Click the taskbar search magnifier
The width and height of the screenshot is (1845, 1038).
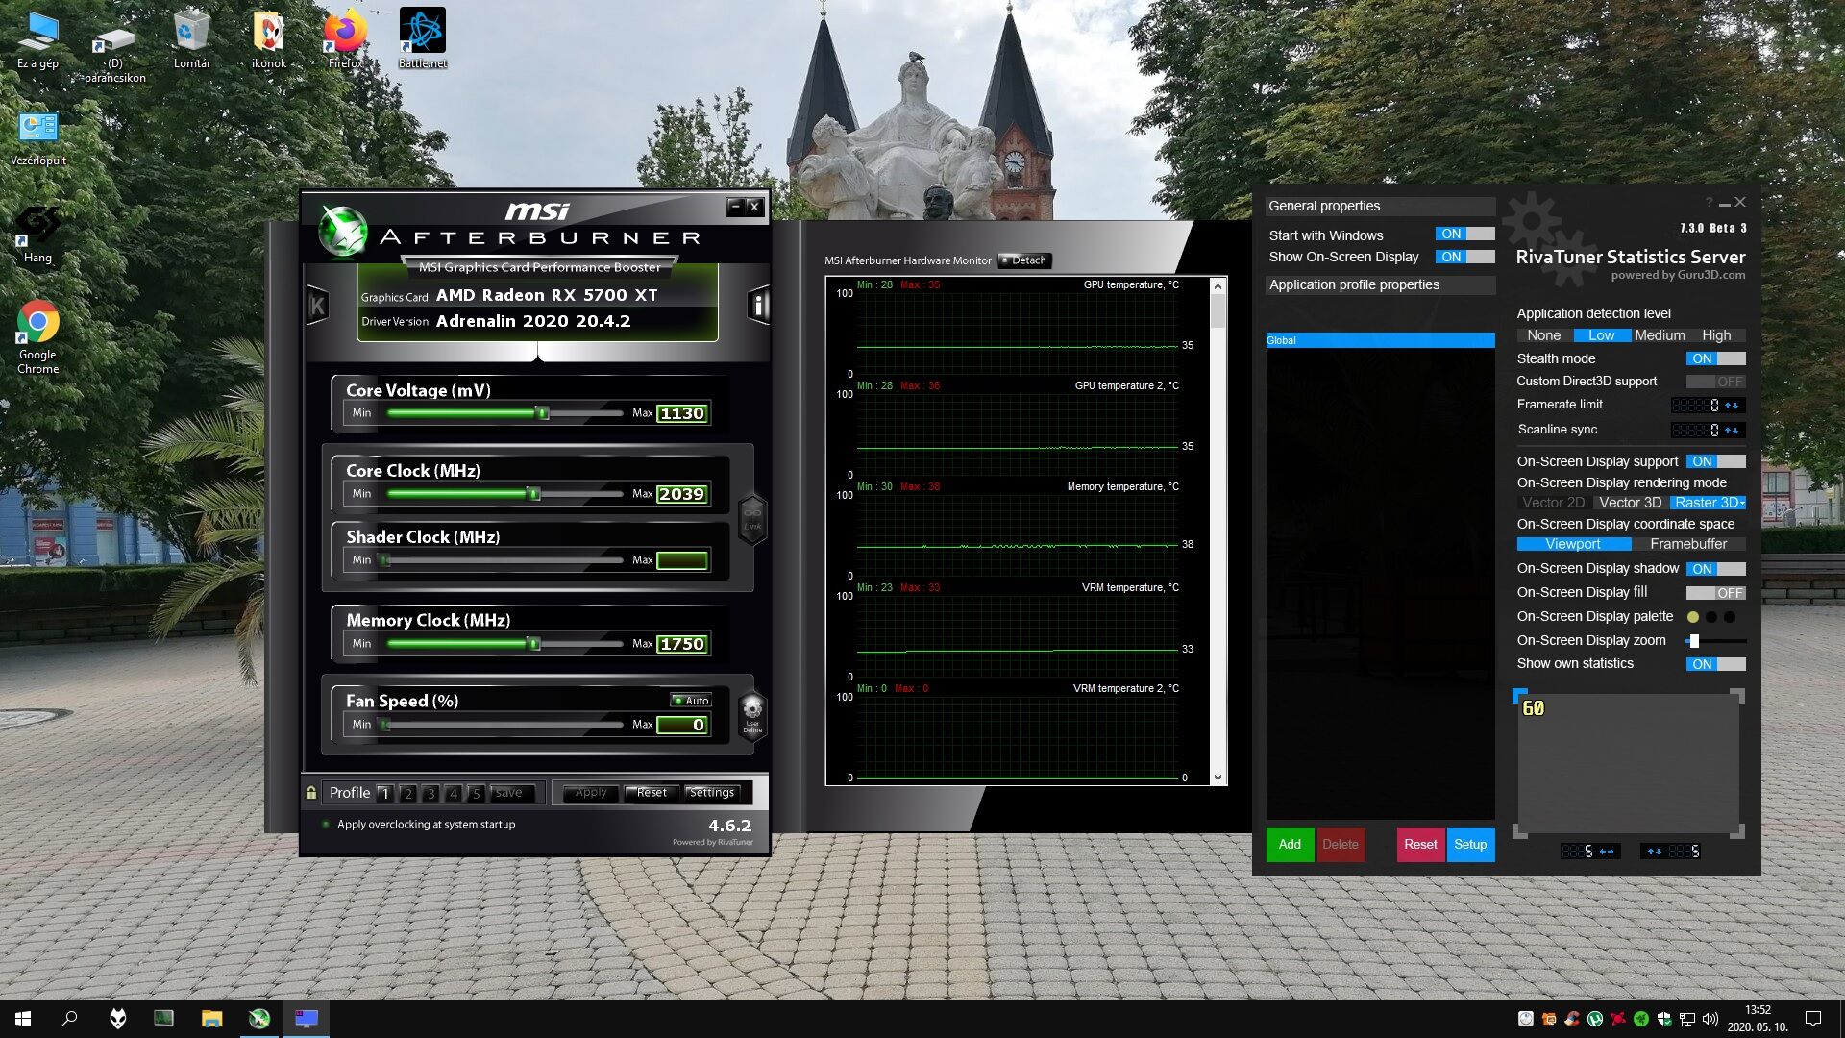click(69, 1019)
